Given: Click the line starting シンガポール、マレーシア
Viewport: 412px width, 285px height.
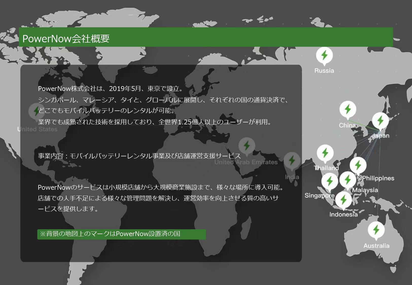Looking at the screenshot, I should click(163, 100).
